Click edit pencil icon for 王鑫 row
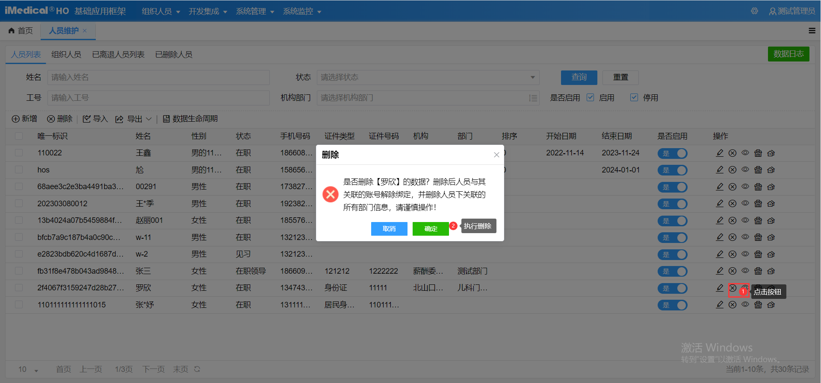 pos(720,153)
